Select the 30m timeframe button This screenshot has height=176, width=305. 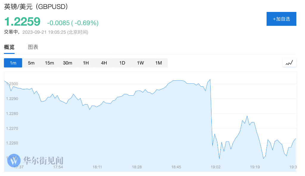point(68,63)
